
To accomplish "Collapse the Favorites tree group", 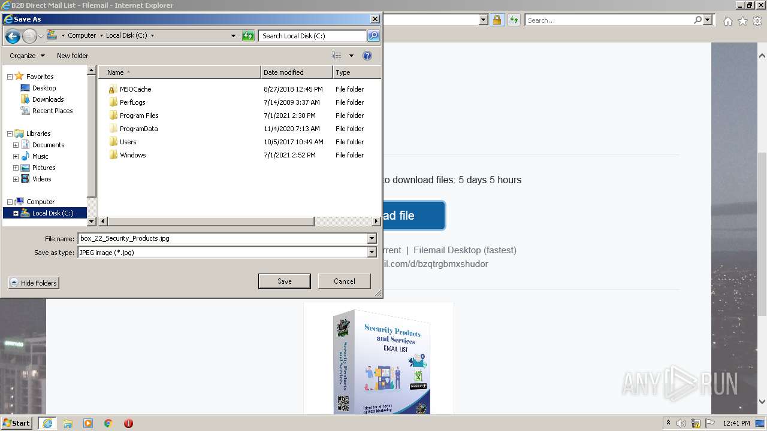I will tap(10, 77).
